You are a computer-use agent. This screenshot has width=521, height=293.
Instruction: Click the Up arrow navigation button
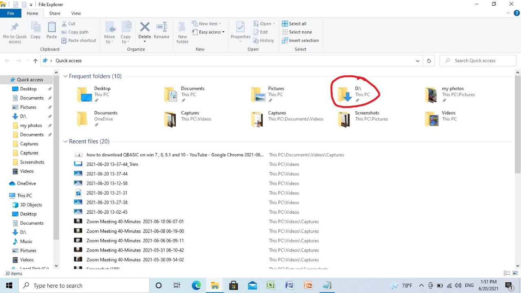point(35,61)
